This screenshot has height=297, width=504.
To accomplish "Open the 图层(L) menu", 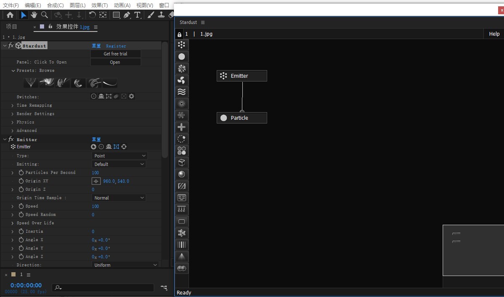I will (78, 5).
